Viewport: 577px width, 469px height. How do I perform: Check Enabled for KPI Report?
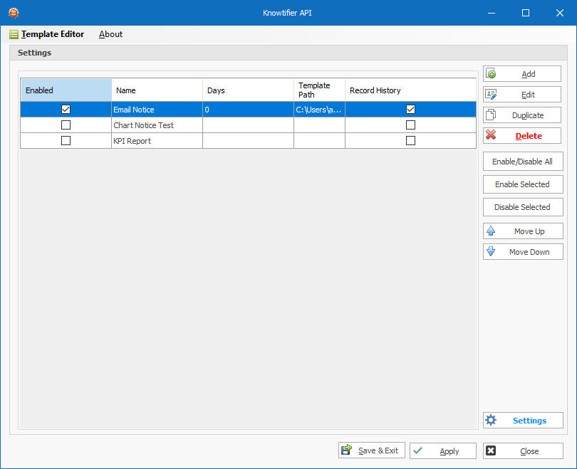[x=66, y=141]
